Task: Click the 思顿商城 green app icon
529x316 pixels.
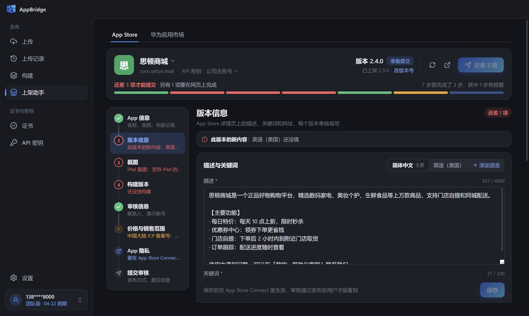Action: coord(124,65)
